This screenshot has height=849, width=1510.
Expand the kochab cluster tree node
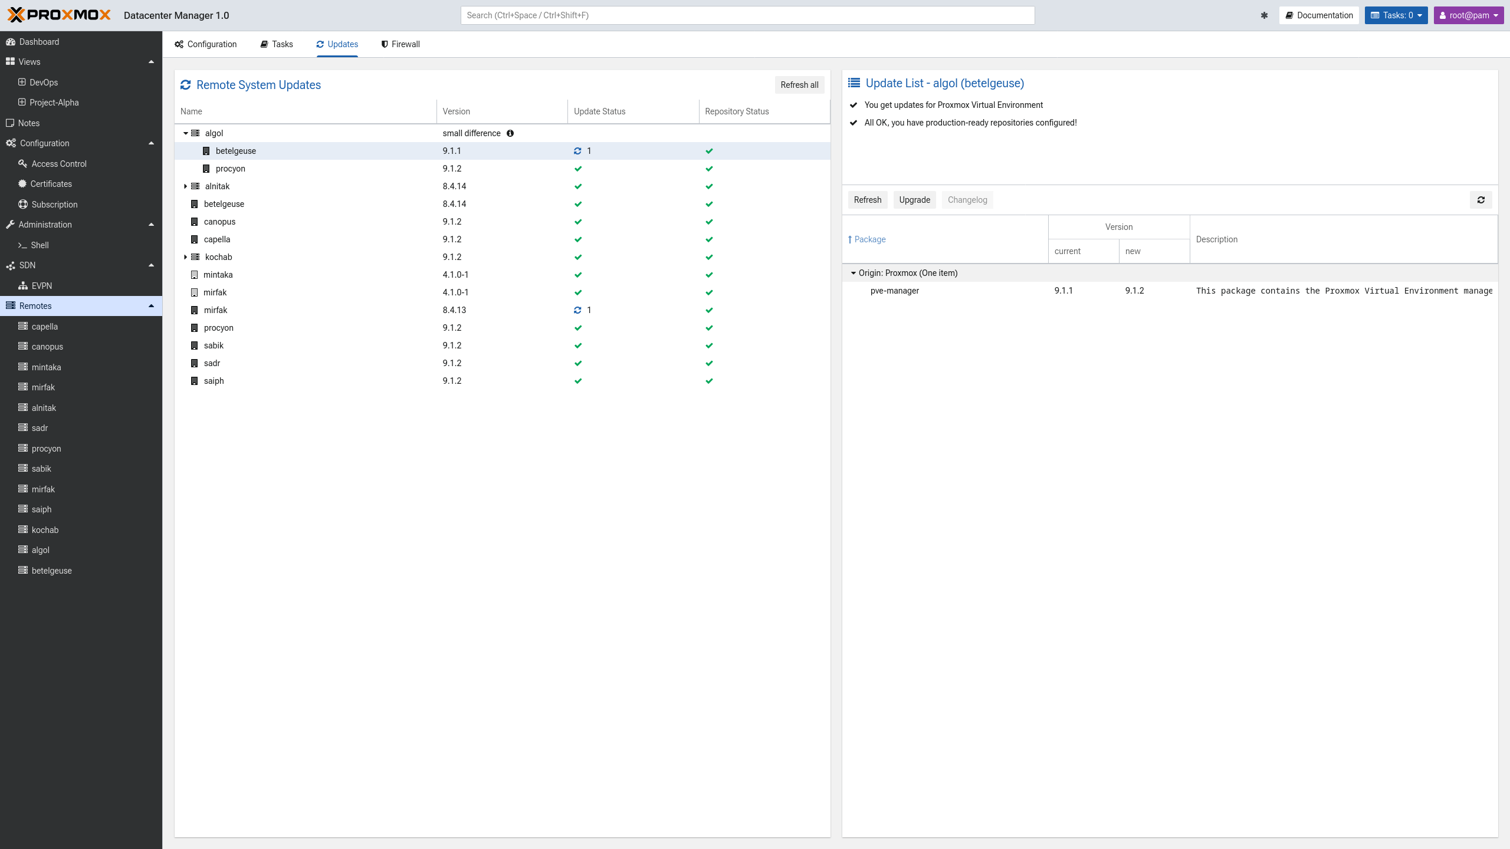point(185,257)
